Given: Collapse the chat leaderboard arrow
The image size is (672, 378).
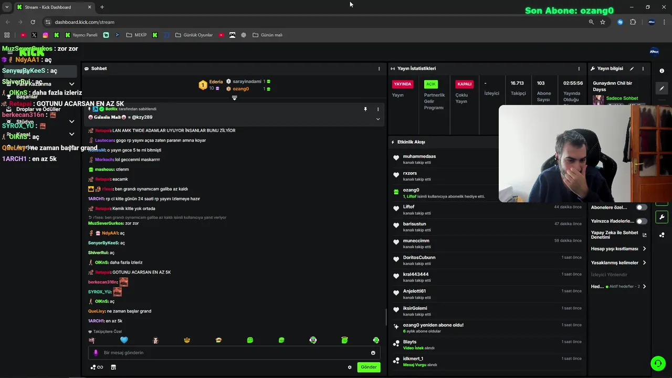Looking at the screenshot, I should point(235,98).
